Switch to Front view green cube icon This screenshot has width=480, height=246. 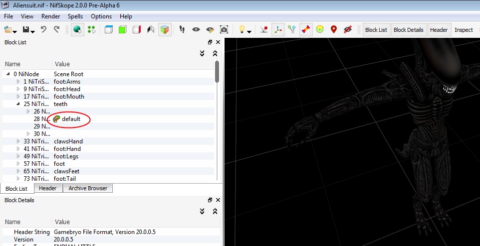click(x=123, y=30)
